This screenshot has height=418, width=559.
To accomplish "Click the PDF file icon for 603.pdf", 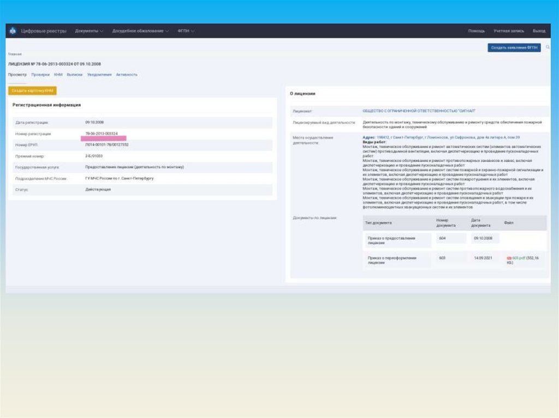I will pos(509,258).
